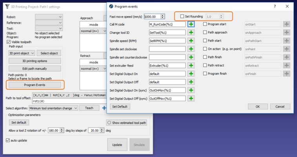Open the 3D print object path input dropdown

(22, 53)
